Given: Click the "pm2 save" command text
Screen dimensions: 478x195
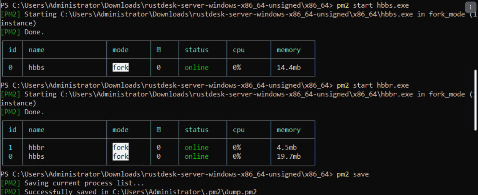Looking at the screenshot, I should click(x=353, y=174).
